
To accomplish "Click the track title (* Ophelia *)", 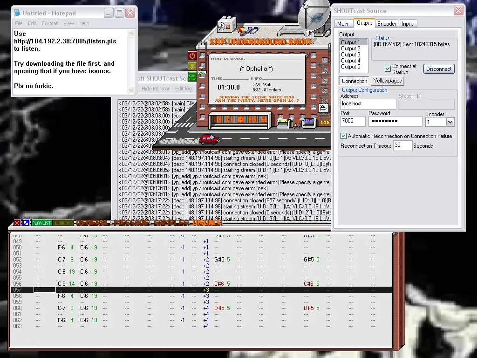I will 257,69.
